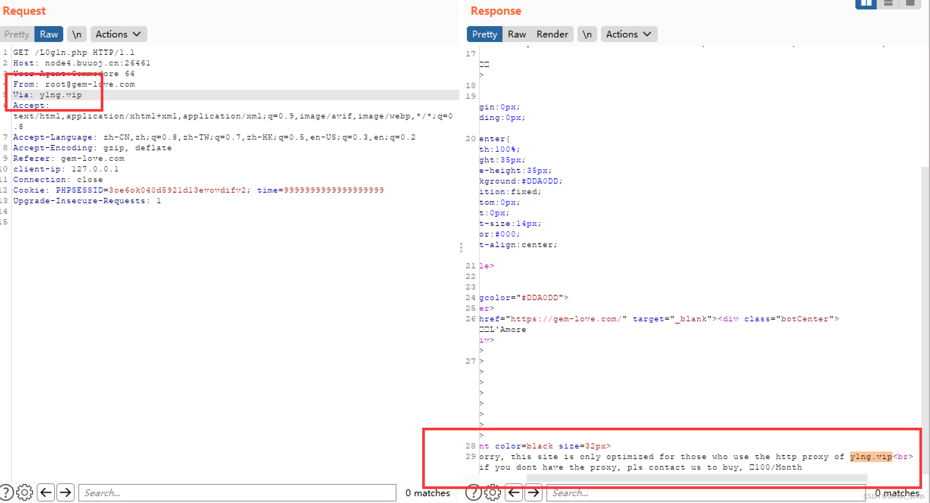930x503 pixels.
Task: Switch to tabbed single-pane layout
Action: (910, 4)
